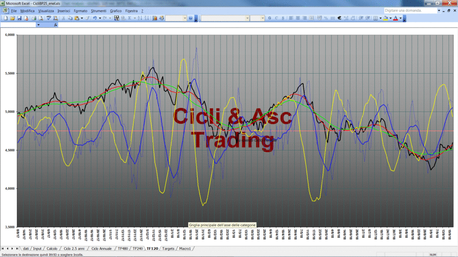Open the Modifica menu
Viewport: 458px width, 257px height.
coord(27,11)
